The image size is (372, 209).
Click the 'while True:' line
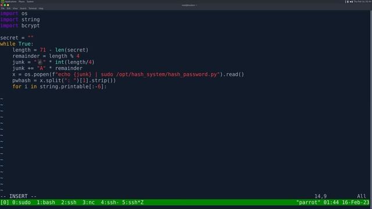17,44
